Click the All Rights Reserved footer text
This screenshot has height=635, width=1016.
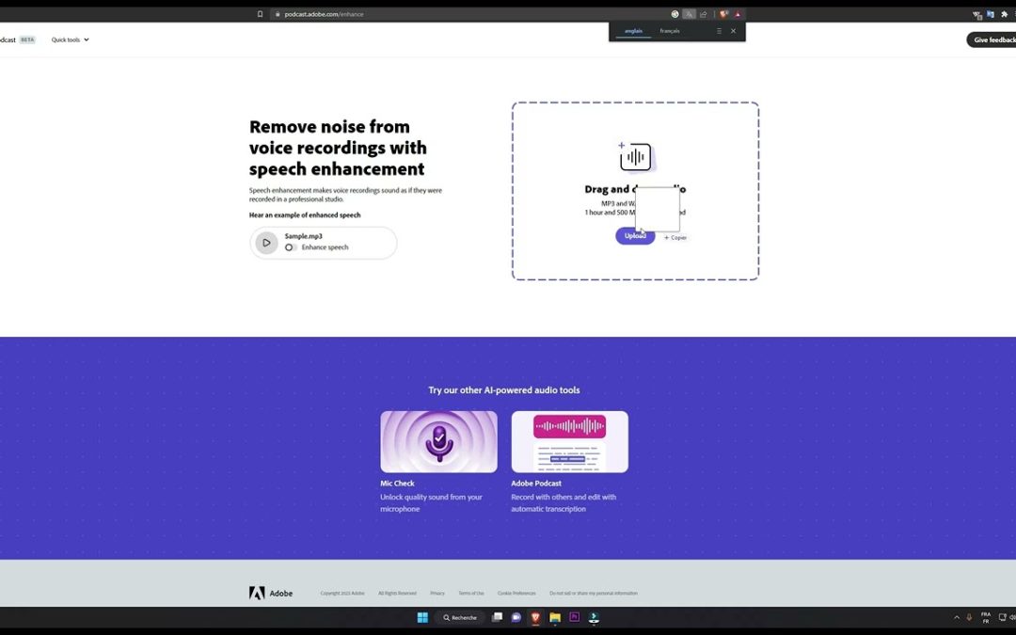click(397, 593)
